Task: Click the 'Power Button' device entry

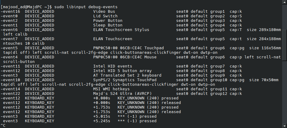Action: pyautogui.click(x=108, y=21)
